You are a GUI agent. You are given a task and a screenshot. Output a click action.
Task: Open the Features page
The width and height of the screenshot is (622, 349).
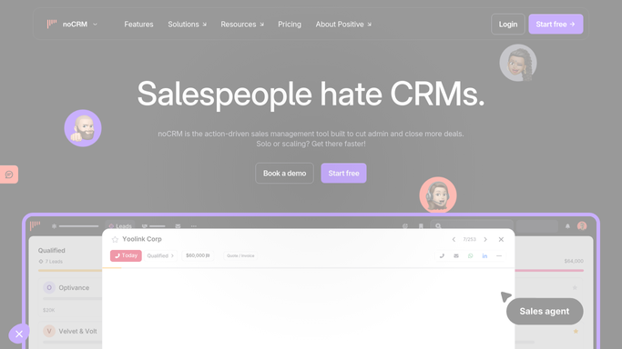pos(138,25)
